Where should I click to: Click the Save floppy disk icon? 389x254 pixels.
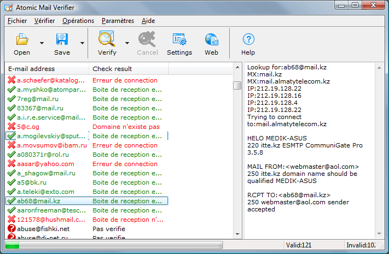coord(62,39)
